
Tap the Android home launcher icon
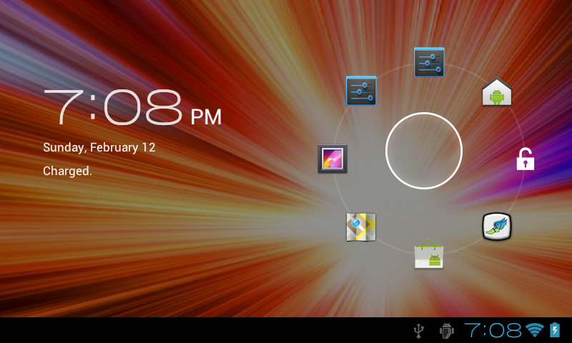(497, 92)
